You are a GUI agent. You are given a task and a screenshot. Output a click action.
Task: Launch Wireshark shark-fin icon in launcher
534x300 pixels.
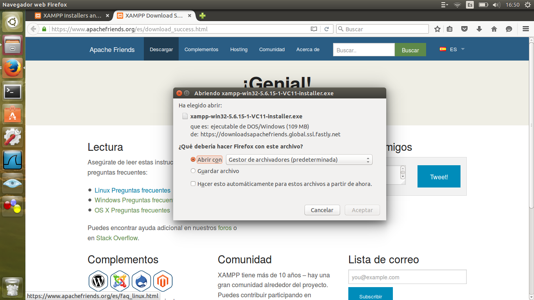click(x=13, y=160)
